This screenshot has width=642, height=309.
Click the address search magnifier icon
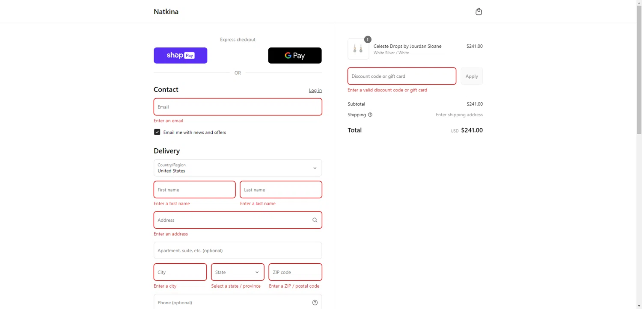pos(315,220)
